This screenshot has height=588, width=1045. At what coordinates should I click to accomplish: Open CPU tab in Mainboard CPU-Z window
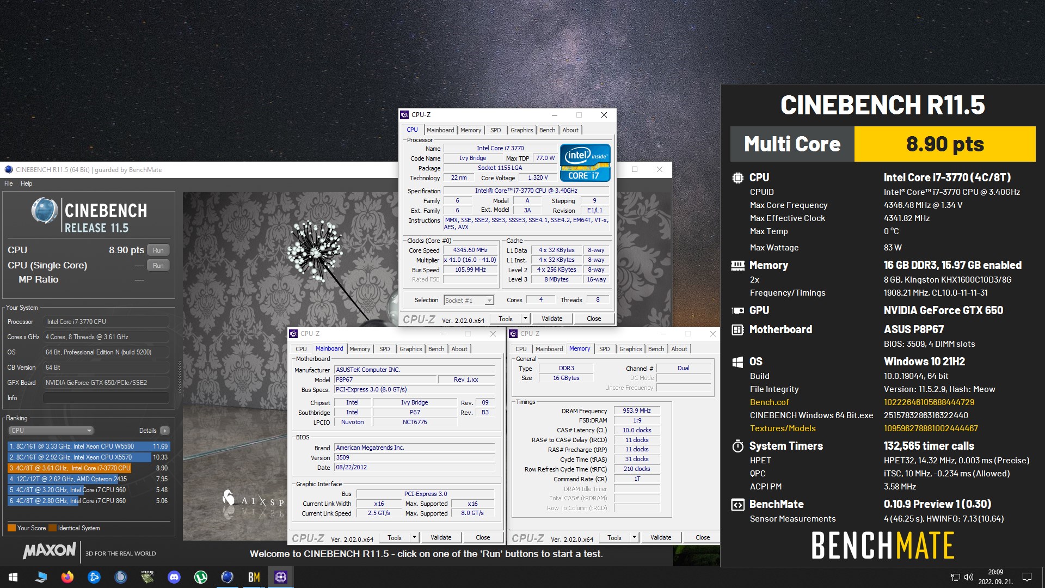coord(301,349)
